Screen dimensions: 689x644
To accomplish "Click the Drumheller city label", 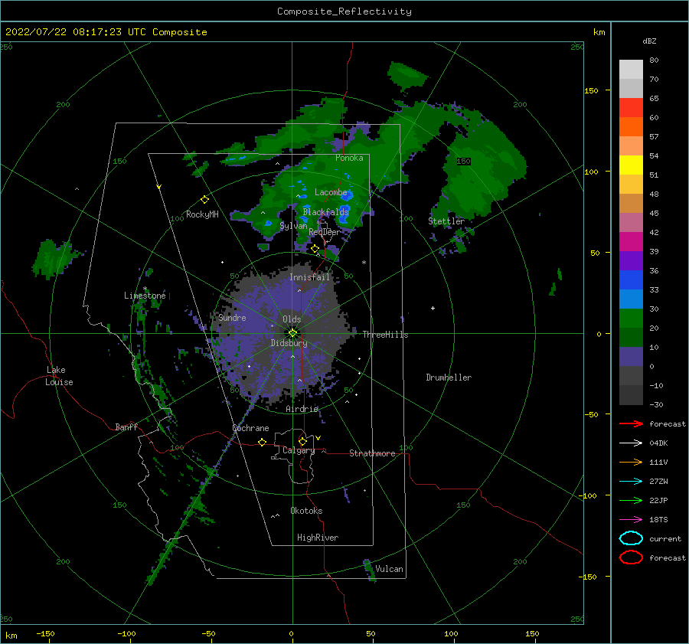I will (x=449, y=378).
